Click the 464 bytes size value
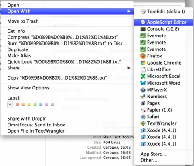 pyautogui.click(x=112, y=142)
